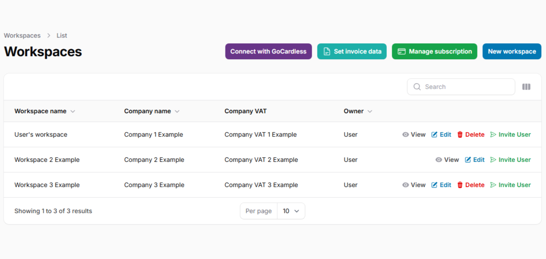Screen dimensions: 546x259
Task: Click the eye View icon for User's workspace
Action: (405, 135)
